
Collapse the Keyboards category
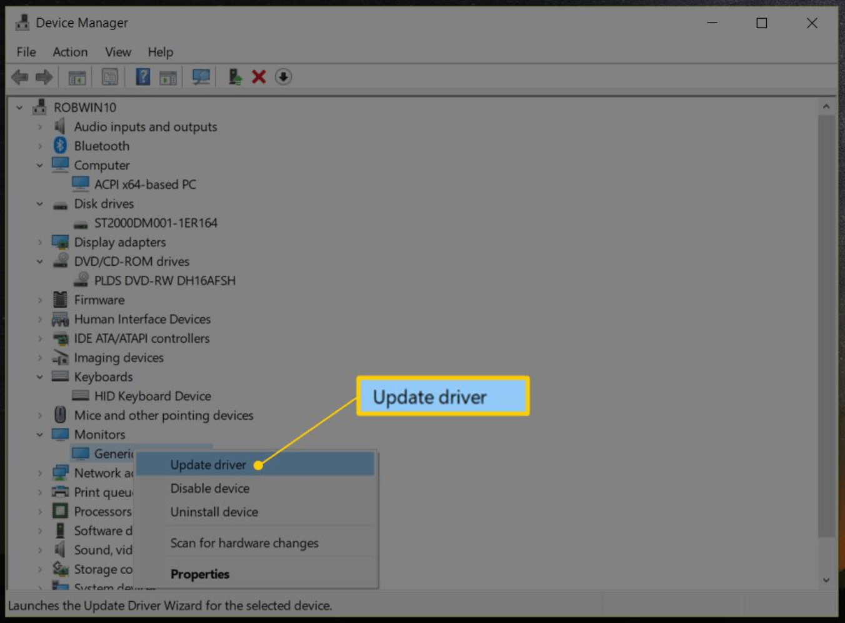click(40, 377)
